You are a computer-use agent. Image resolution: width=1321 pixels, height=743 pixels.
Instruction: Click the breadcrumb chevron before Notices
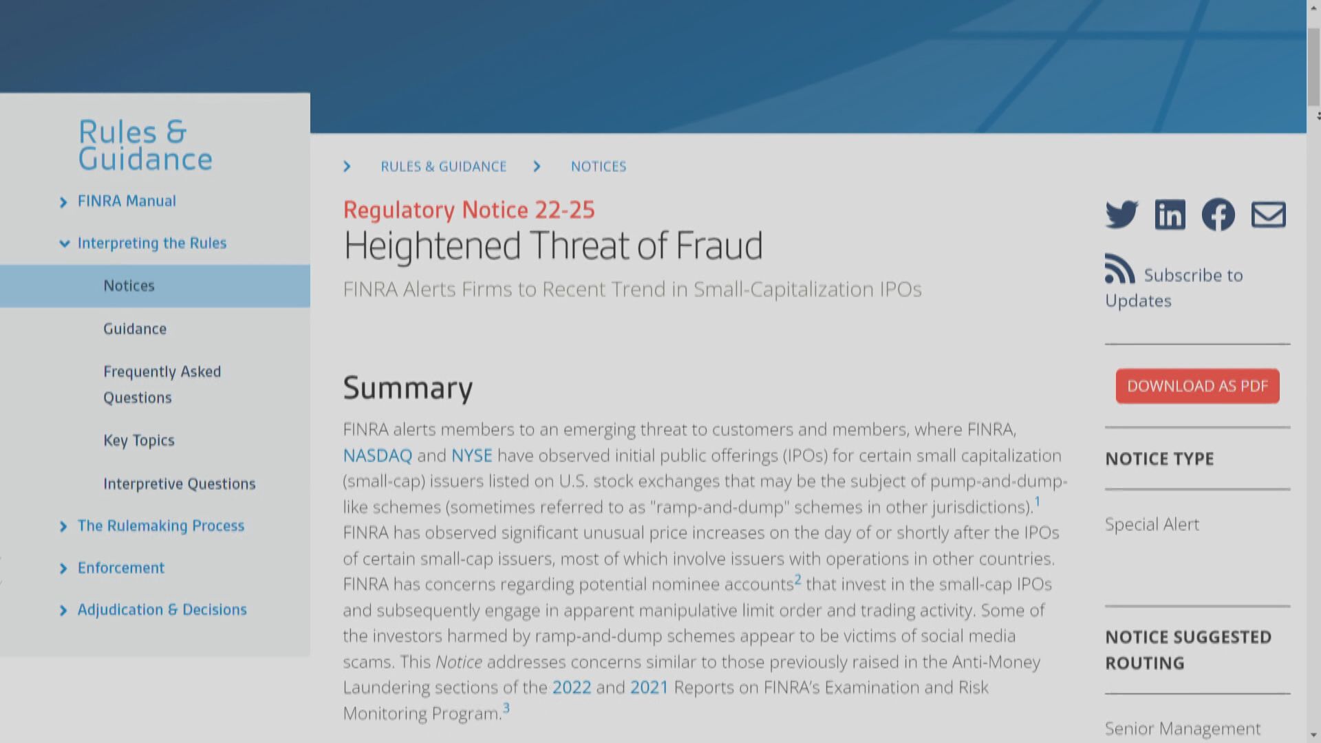(537, 166)
